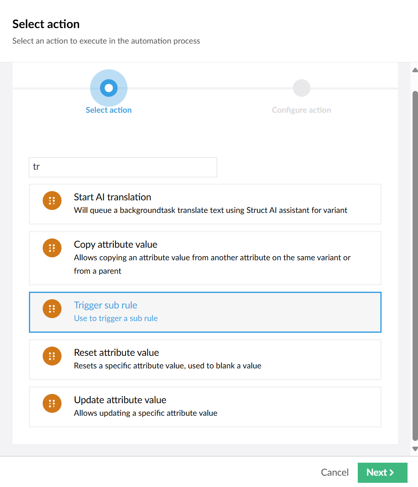Open the Configure action step label
Image resolution: width=418 pixels, height=487 pixels.
(302, 110)
